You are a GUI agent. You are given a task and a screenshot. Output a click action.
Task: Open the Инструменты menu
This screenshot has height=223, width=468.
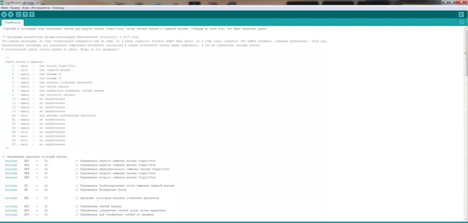[41, 7]
